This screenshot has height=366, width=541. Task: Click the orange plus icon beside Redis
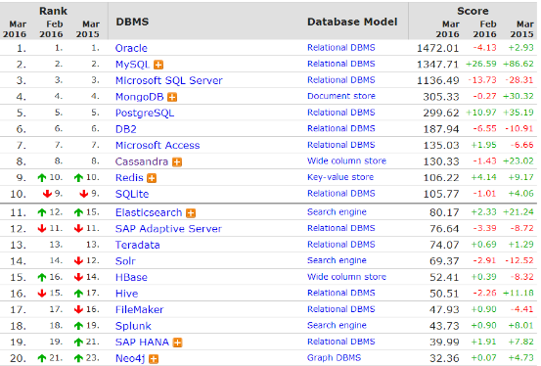click(152, 178)
